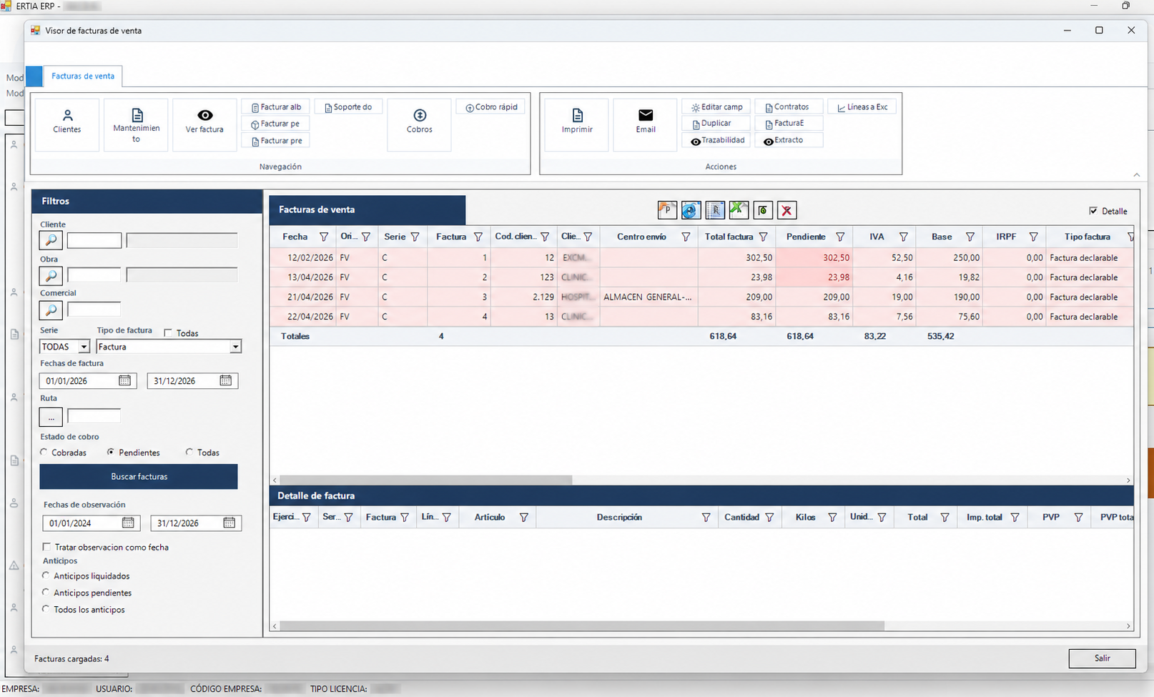This screenshot has width=1154, height=697.
Task: Open the Base column filter
Action: [x=970, y=237]
